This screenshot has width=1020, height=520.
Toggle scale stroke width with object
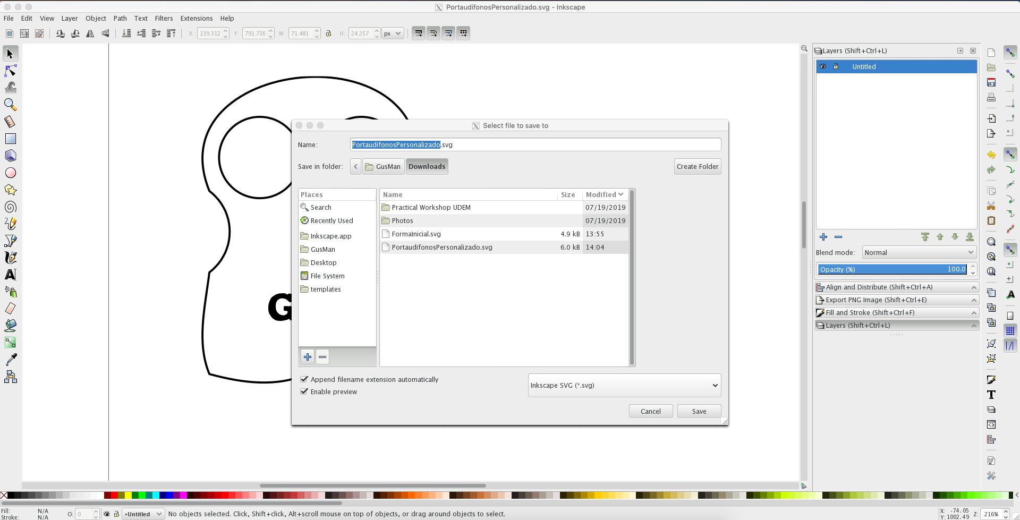click(x=419, y=33)
